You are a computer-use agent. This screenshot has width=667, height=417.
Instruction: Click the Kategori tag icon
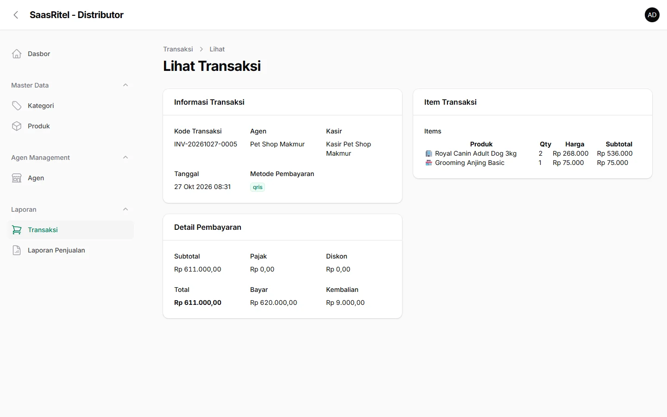click(17, 106)
